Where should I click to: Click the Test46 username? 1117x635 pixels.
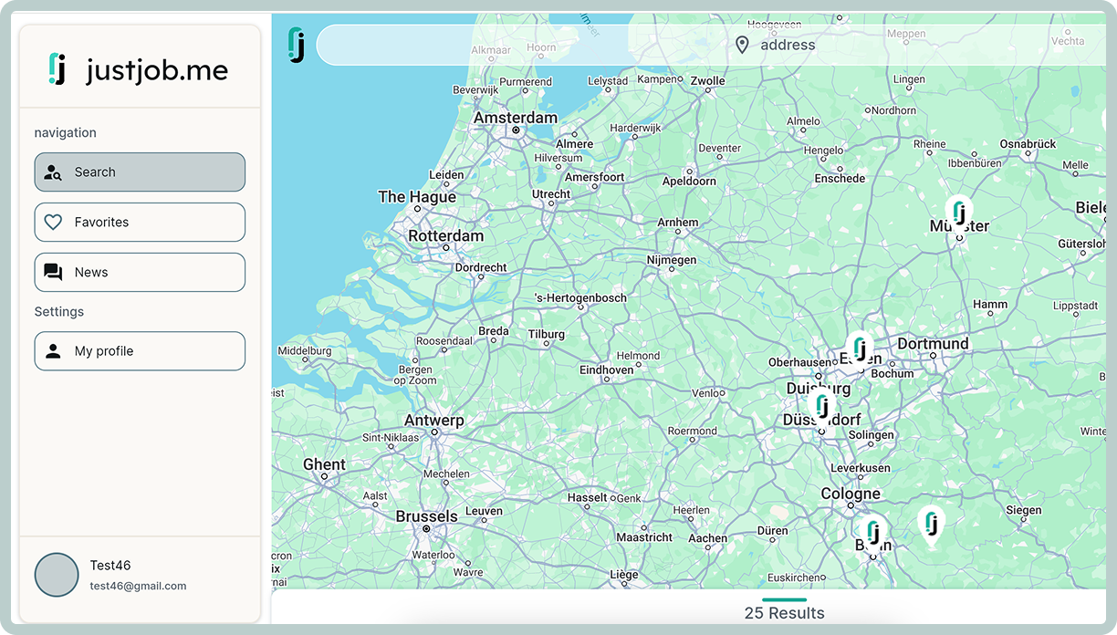(110, 566)
